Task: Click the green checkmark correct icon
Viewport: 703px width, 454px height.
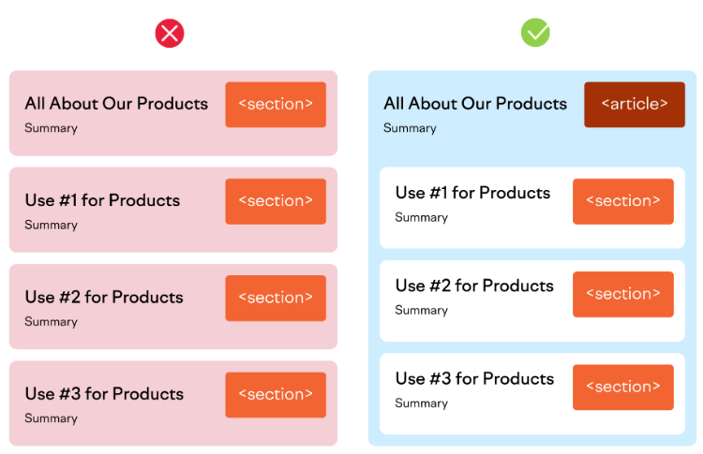Action: pos(535,33)
